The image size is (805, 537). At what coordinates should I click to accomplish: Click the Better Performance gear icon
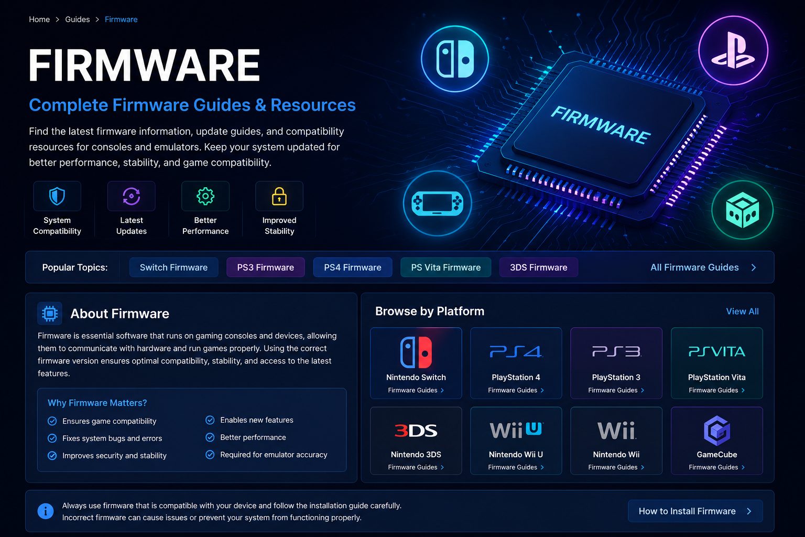click(205, 196)
